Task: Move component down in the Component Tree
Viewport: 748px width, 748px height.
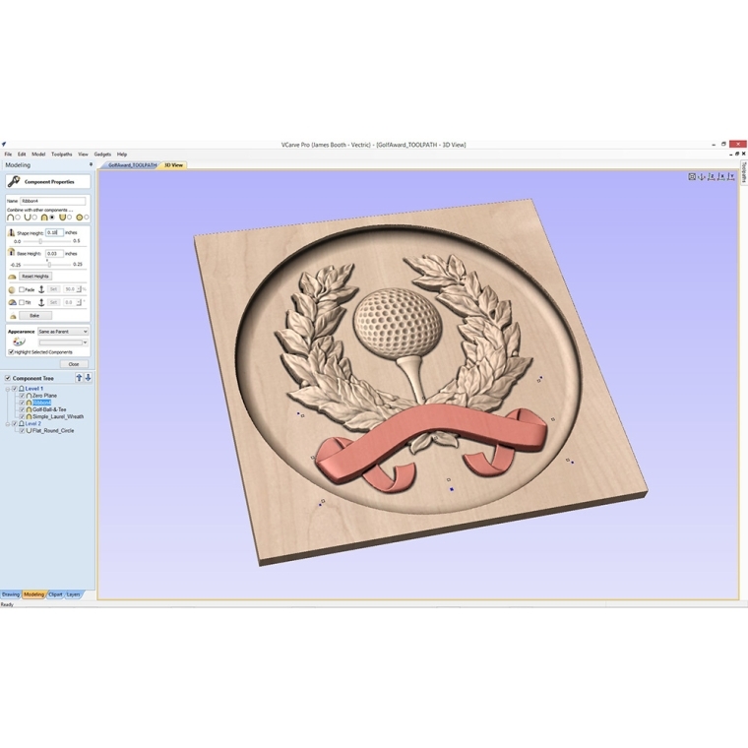Action: pos(88,378)
